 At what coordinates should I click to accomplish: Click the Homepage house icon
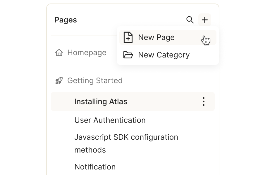(x=59, y=52)
